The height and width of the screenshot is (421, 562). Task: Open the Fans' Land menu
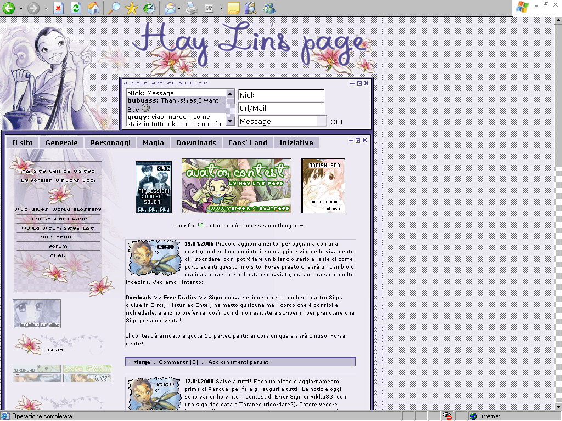pos(248,143)
